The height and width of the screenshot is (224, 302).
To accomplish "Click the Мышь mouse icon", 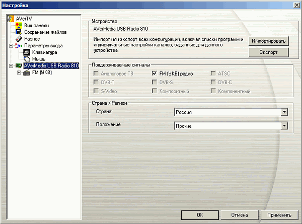I will pyautogui.click(x=27, y=59).
